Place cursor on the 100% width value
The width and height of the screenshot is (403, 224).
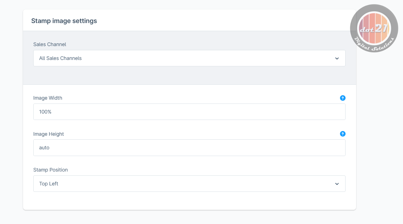45,112
